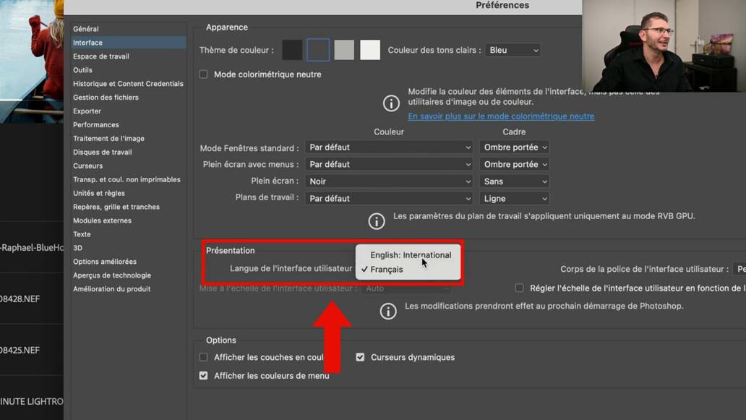Open the 'Mode Fenêtres standard' dropdown
Image resolution: width=746 pixels, height=420 pixels.
coord(388,147)
